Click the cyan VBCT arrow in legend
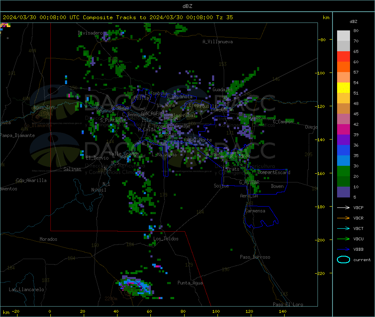Screen dimensions: 375x317 click(343, 228)
